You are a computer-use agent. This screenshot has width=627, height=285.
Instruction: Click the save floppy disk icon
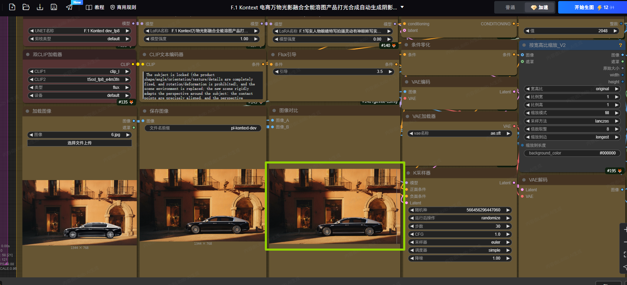54,7
